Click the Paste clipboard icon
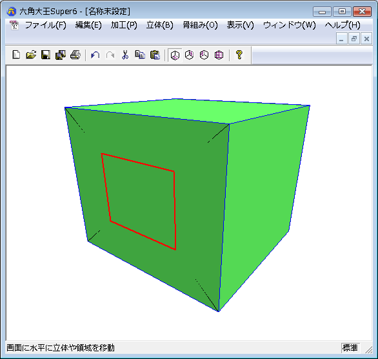Viewport: 378px width, 359px height. click(155, 55)
